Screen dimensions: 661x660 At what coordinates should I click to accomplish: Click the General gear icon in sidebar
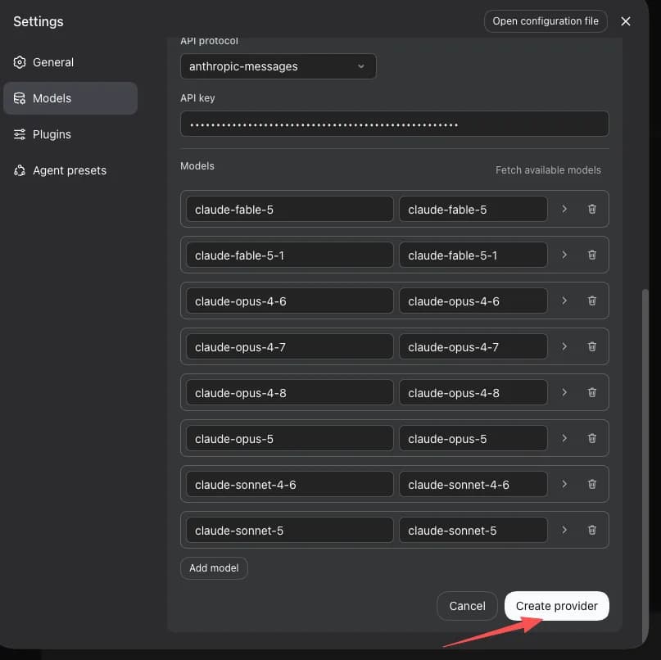click(x=20, y=62)
